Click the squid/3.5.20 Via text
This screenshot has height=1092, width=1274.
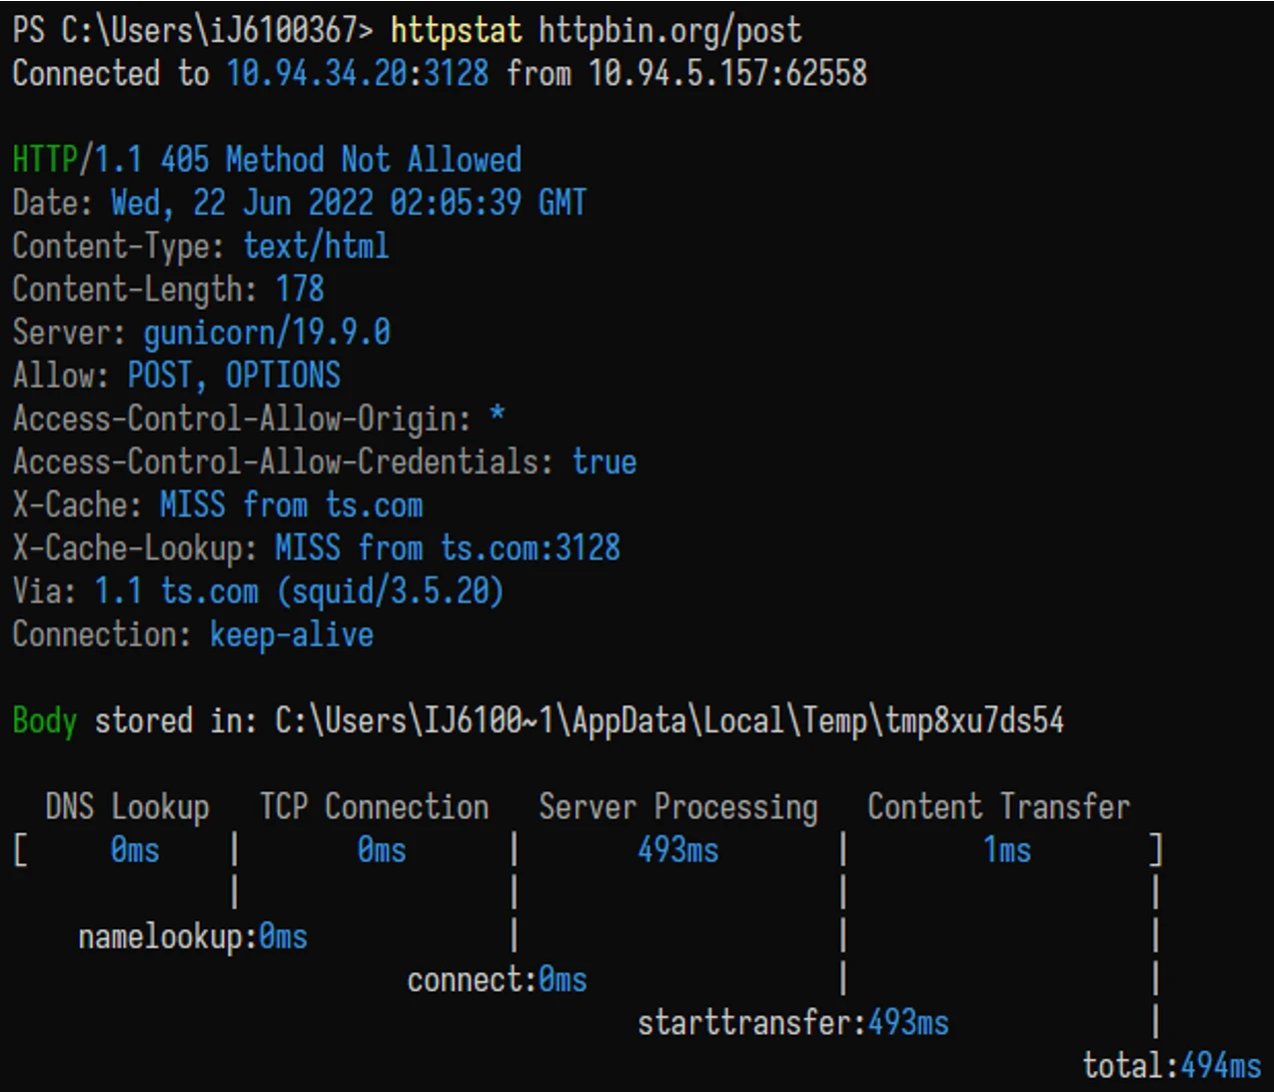[x=390, y=591]
